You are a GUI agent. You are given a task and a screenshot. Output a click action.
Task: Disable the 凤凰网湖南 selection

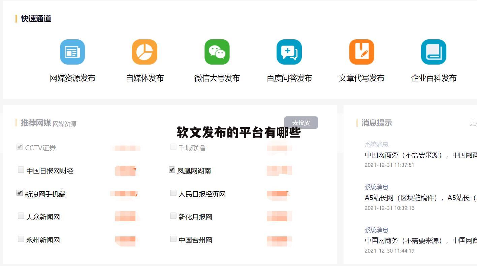[x=171, y=170]
